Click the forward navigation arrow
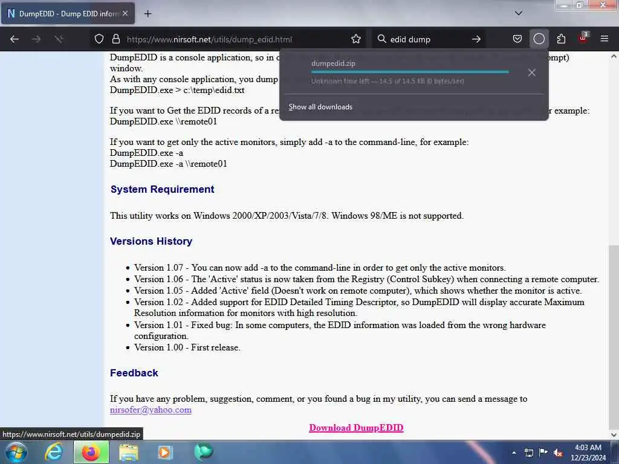The height and width of the screenshot is (464, 619). [x=36, y=39]
